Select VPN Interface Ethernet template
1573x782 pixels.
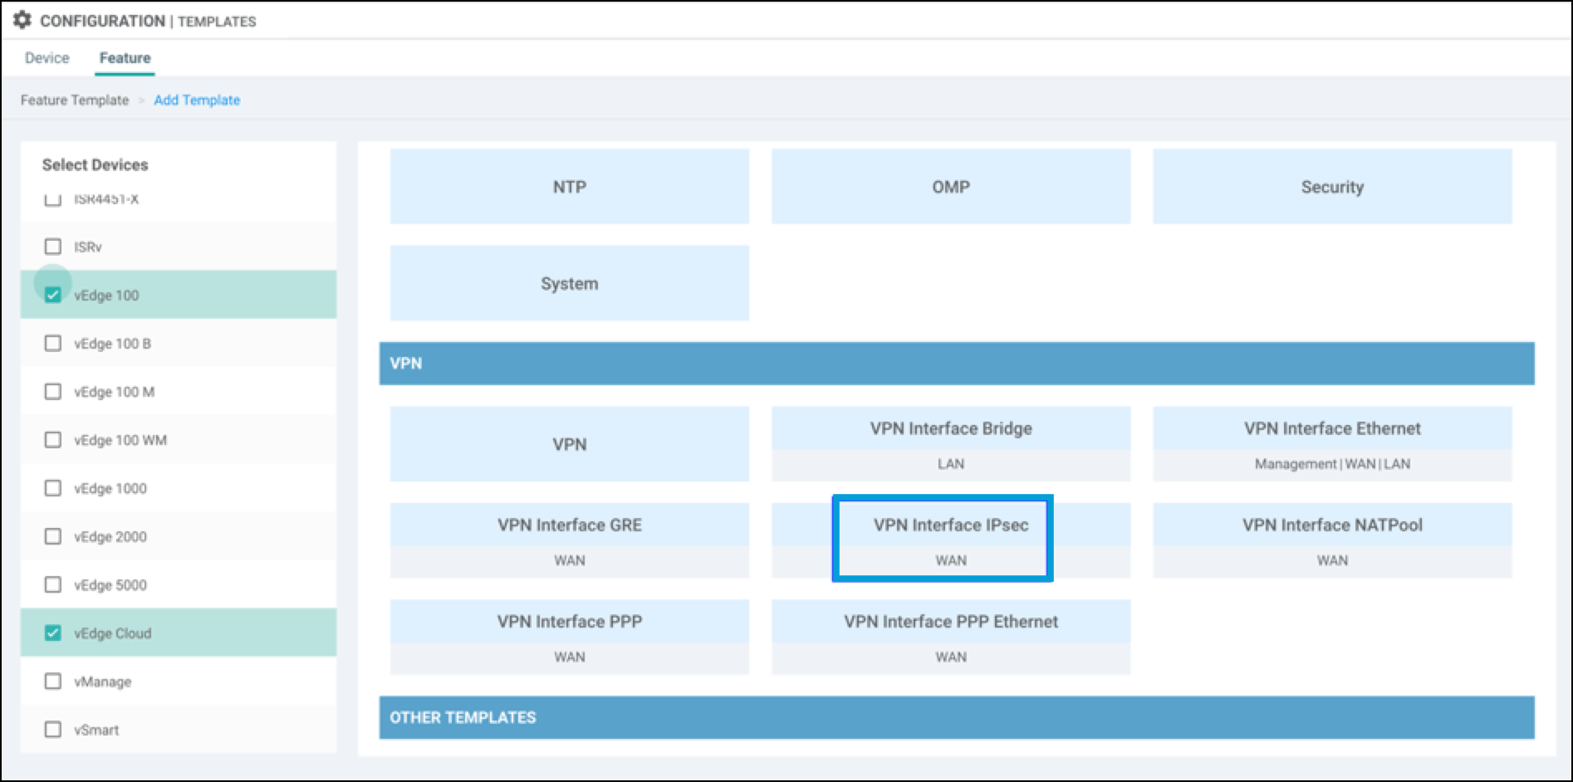point(1332,444)
